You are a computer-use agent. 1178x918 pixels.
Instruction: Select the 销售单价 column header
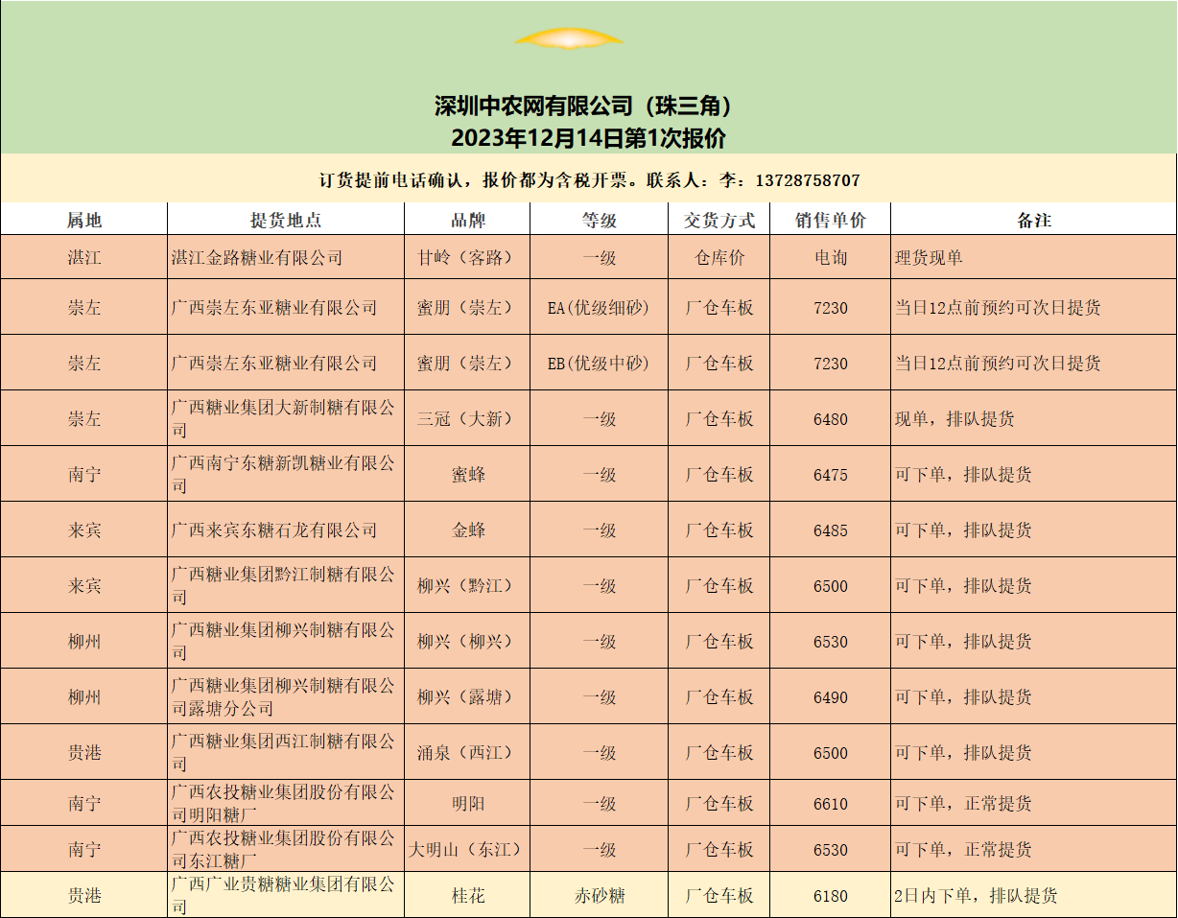[830, 220]
